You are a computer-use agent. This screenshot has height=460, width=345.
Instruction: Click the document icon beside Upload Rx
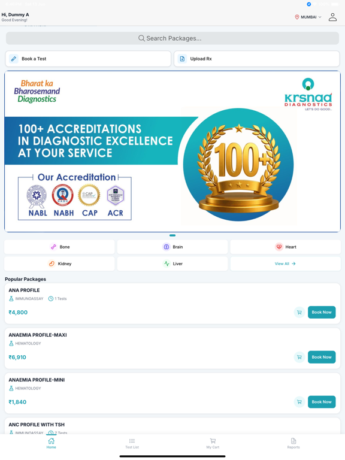[x=182, y=59]
